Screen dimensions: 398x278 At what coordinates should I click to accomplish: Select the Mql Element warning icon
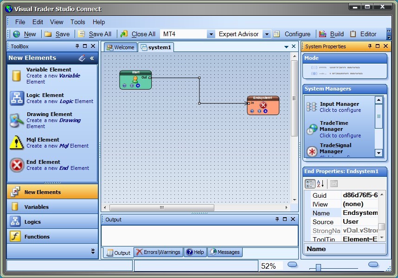[x=17, y=142]
